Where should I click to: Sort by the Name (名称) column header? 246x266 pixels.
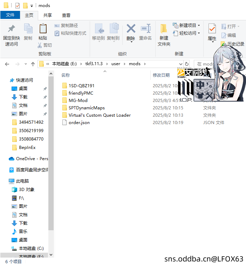(66, 75)
